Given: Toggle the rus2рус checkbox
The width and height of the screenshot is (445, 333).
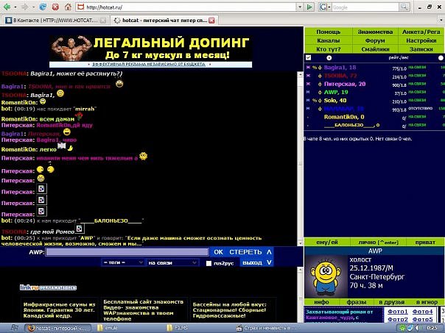Looking at the screenshot, I should tap(209, 262).
